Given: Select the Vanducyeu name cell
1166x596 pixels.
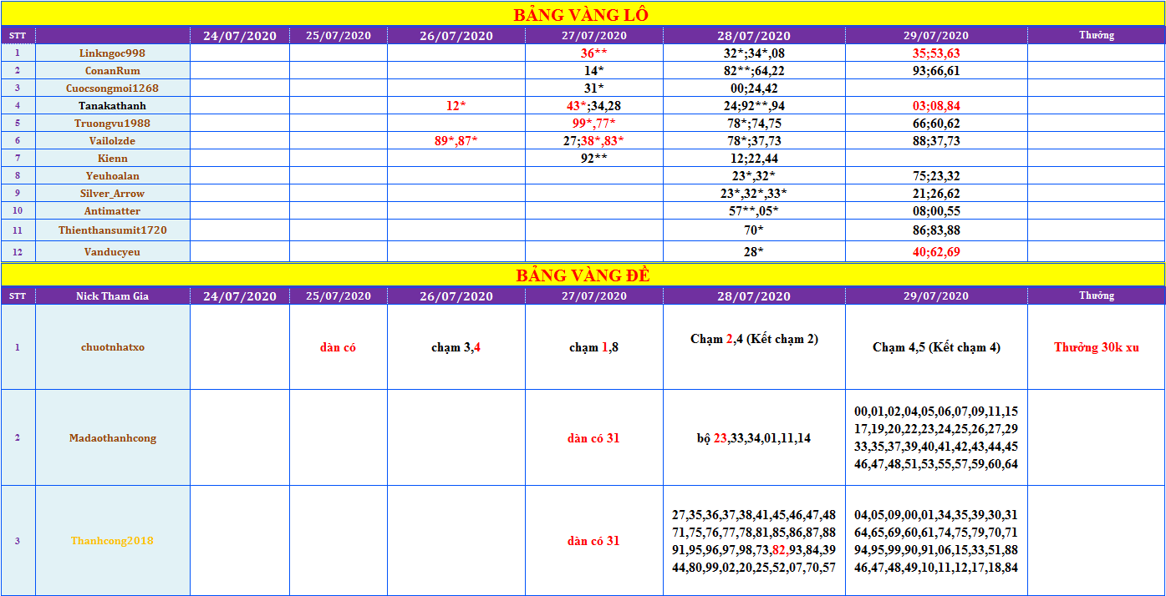Looking at the screenshot, I should pyautogui.click(x=113, y=251).
